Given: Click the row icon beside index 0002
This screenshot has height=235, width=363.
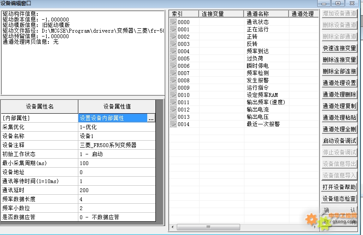Looking at the screenshot, I should 173,37.
